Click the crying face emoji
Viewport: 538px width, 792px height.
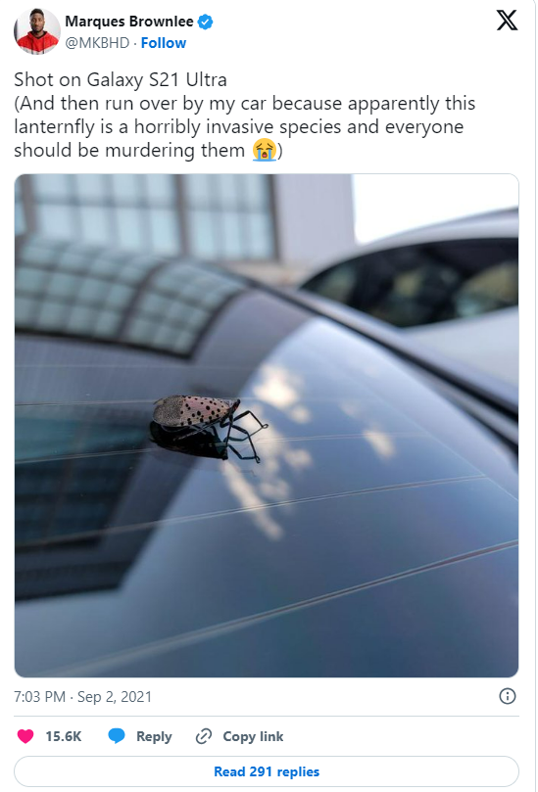[x=265, y=151]
